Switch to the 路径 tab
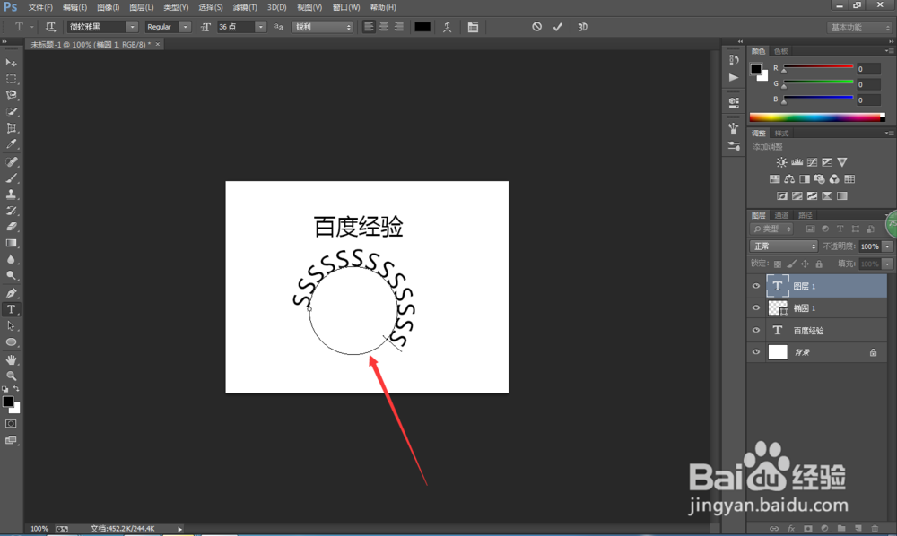 click(x=805, y=215)
